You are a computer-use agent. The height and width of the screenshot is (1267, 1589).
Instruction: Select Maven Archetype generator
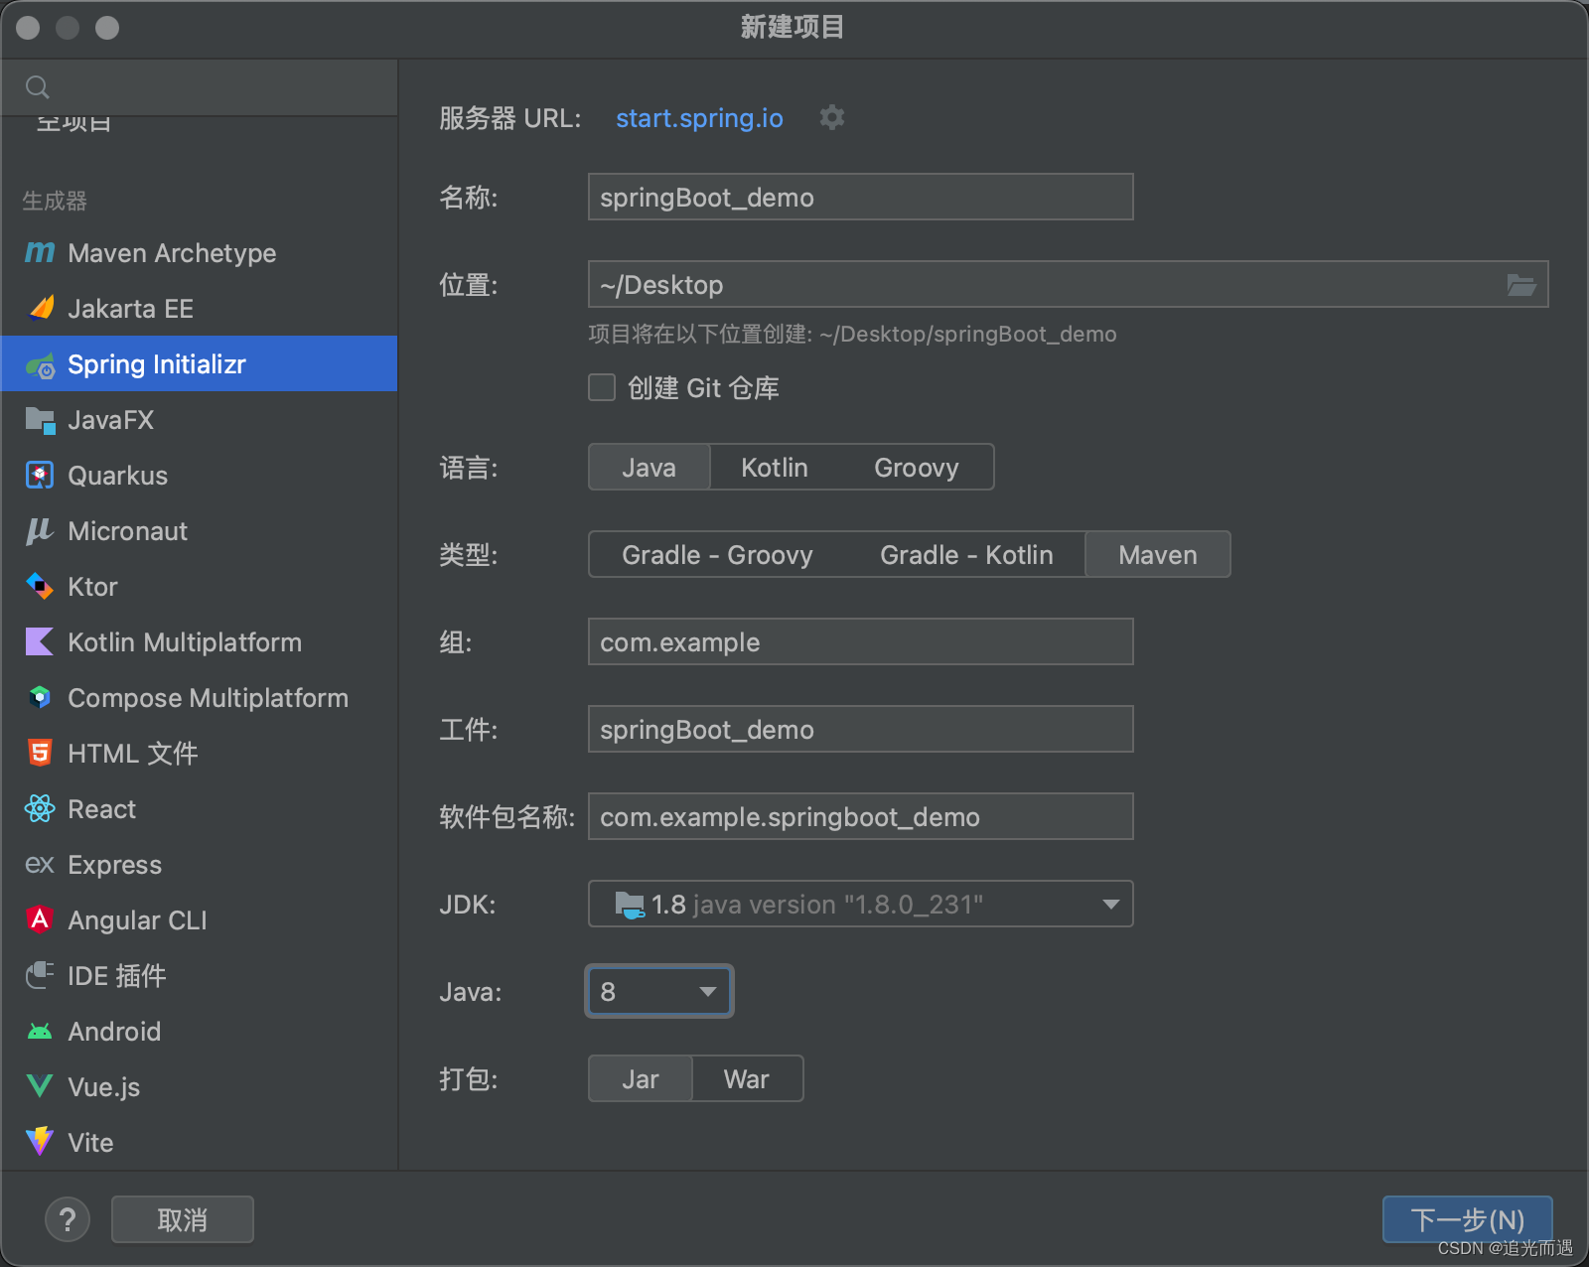pyautogui.click(x=199, y=253)
